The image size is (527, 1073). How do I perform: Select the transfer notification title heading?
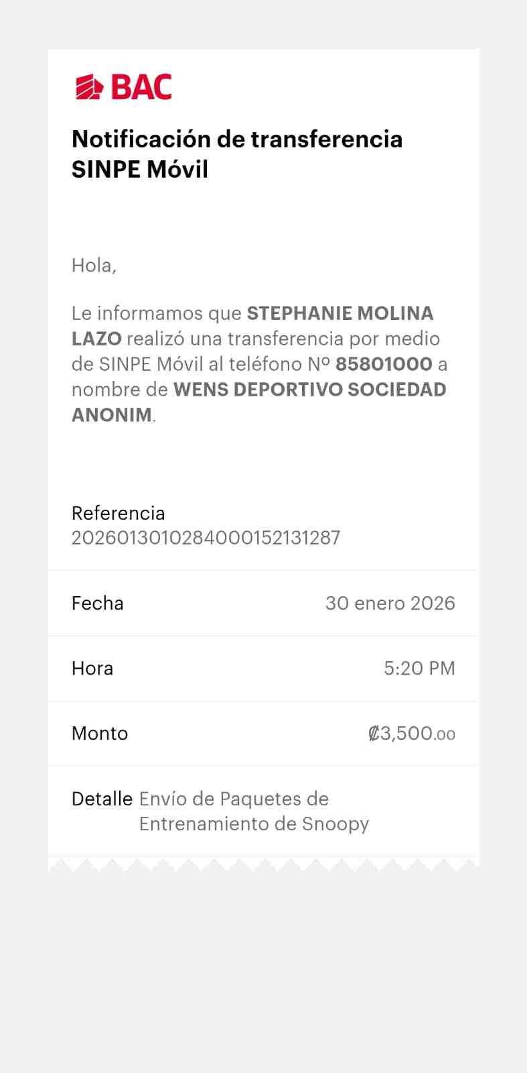pyautogui.click(x=237, y=154)
